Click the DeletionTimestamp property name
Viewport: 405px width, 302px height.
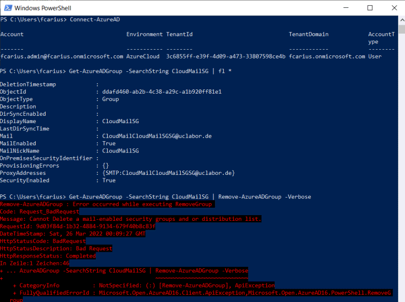click(x=28, y=84)
